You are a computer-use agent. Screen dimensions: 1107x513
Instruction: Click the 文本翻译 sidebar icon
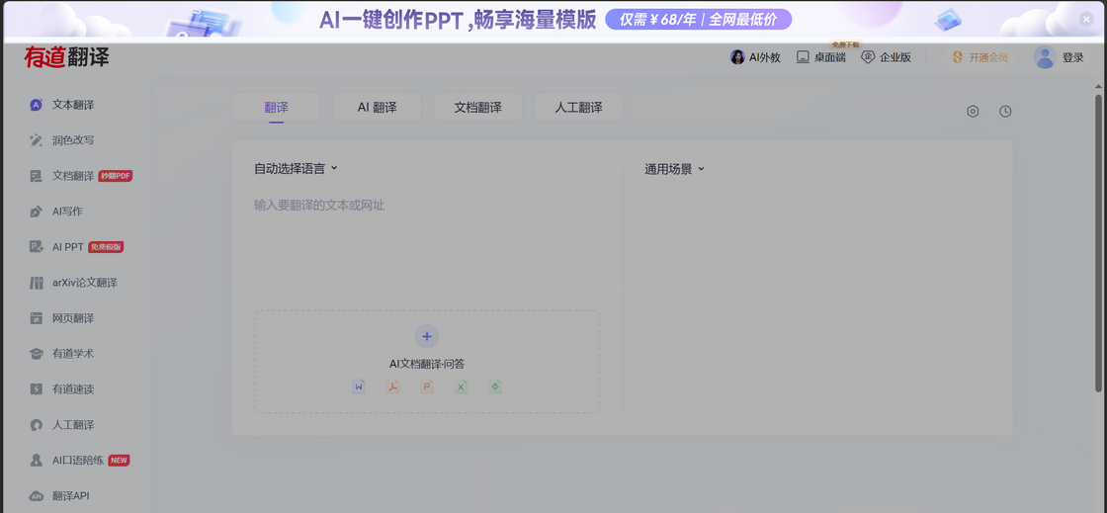(x=36, y=105)
